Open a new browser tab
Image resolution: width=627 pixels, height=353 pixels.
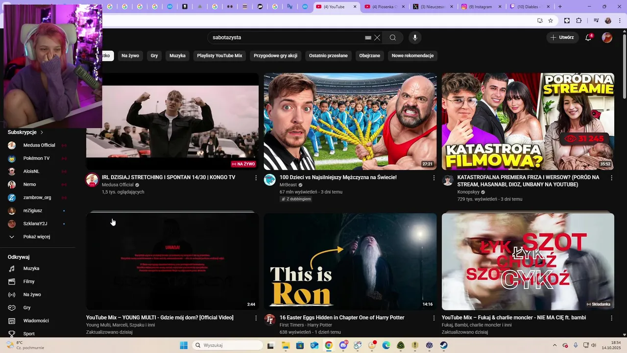point(560,7)
